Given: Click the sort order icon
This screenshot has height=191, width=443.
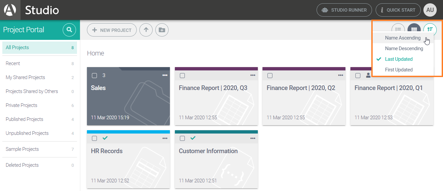Looking at the screenshot, I should pyautogui.click(x=430, y=30).
